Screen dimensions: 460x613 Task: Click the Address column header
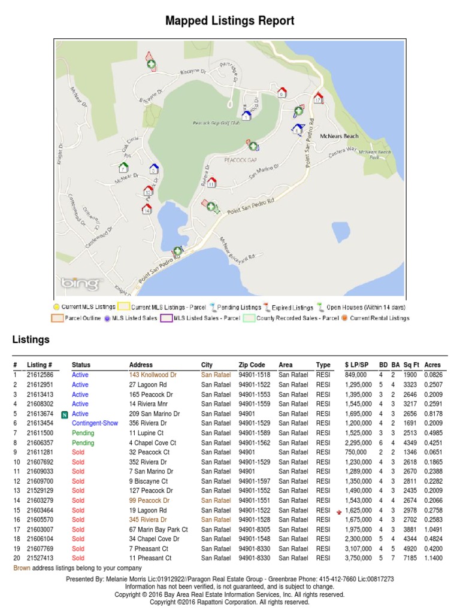tap(141, 365)
